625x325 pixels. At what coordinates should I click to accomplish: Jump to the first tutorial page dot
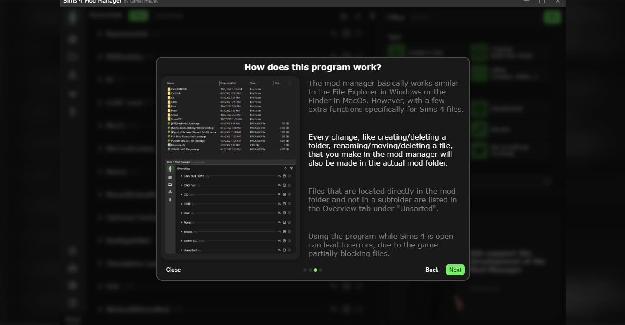coord(305,270)
